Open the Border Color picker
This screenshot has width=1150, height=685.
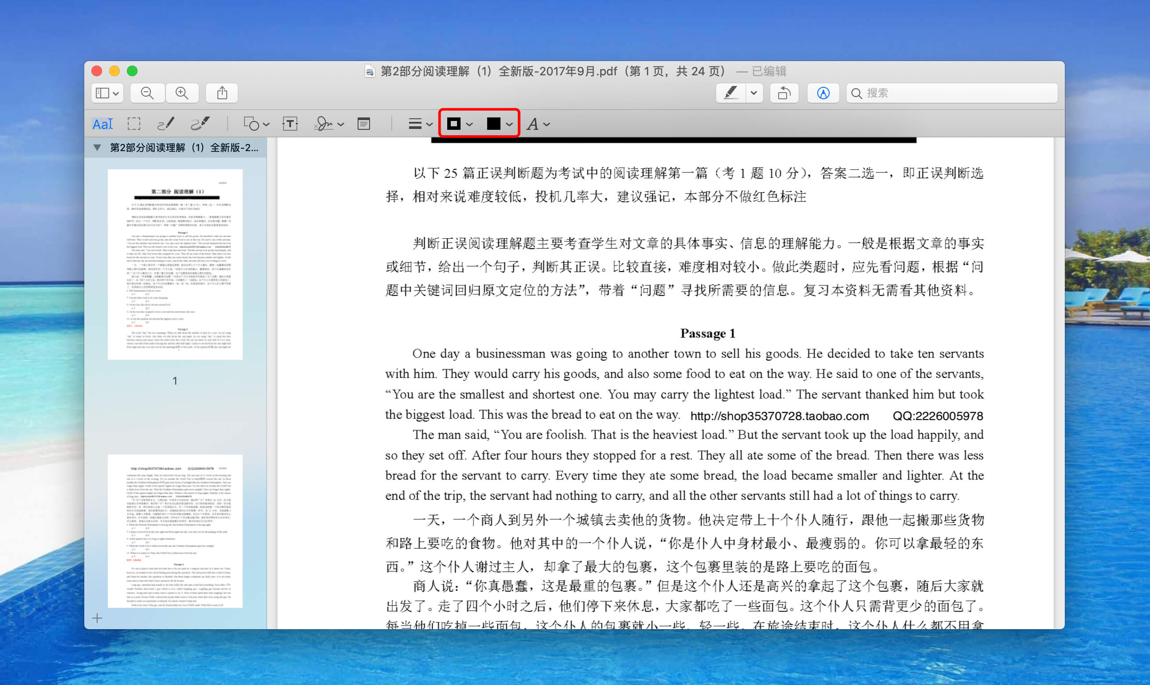coord(460,124)
